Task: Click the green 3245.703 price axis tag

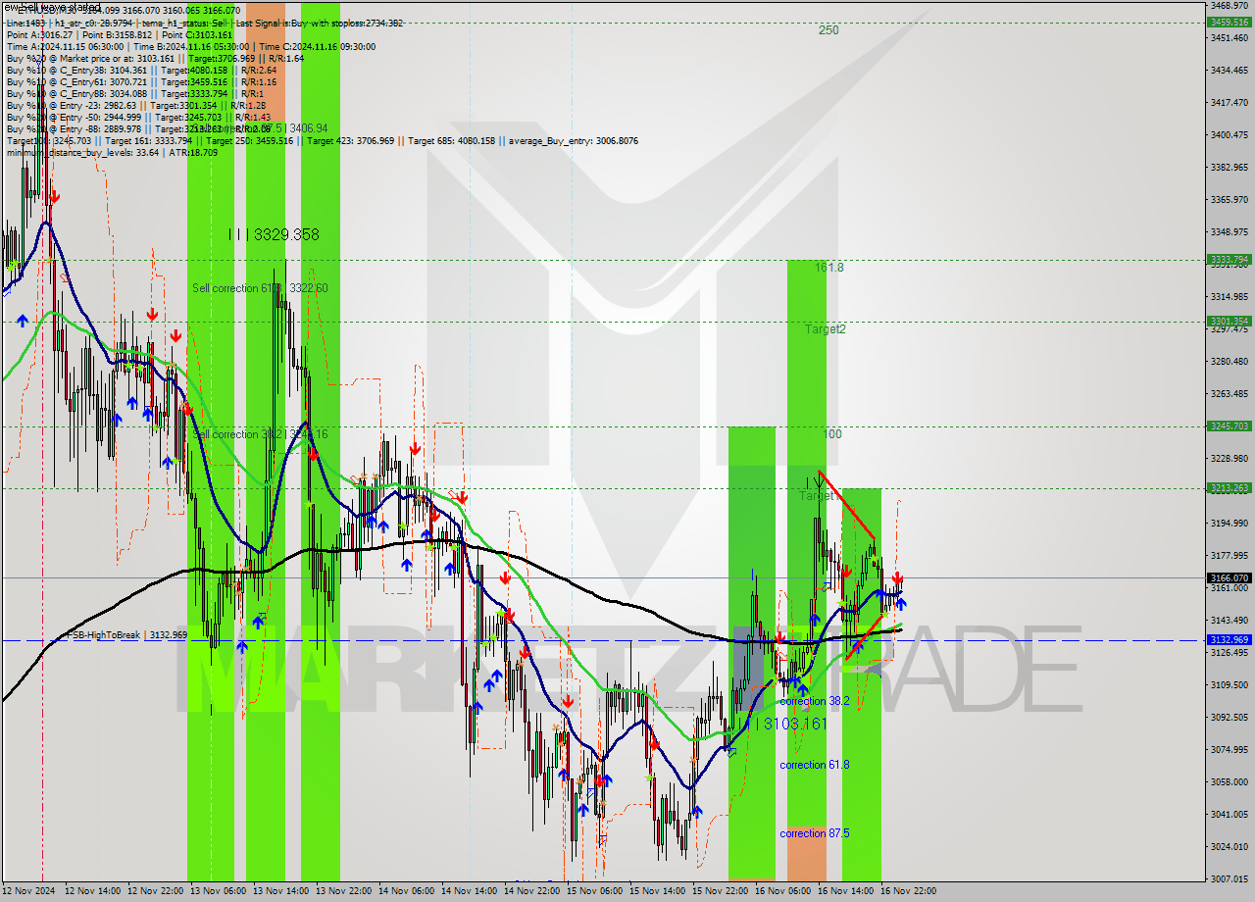Action: click(1229, 426)
